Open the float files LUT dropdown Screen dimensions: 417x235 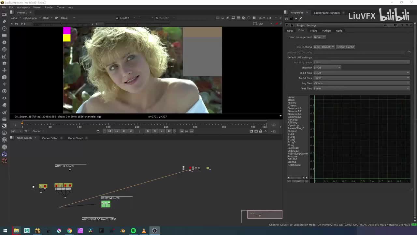click(362, 88)
